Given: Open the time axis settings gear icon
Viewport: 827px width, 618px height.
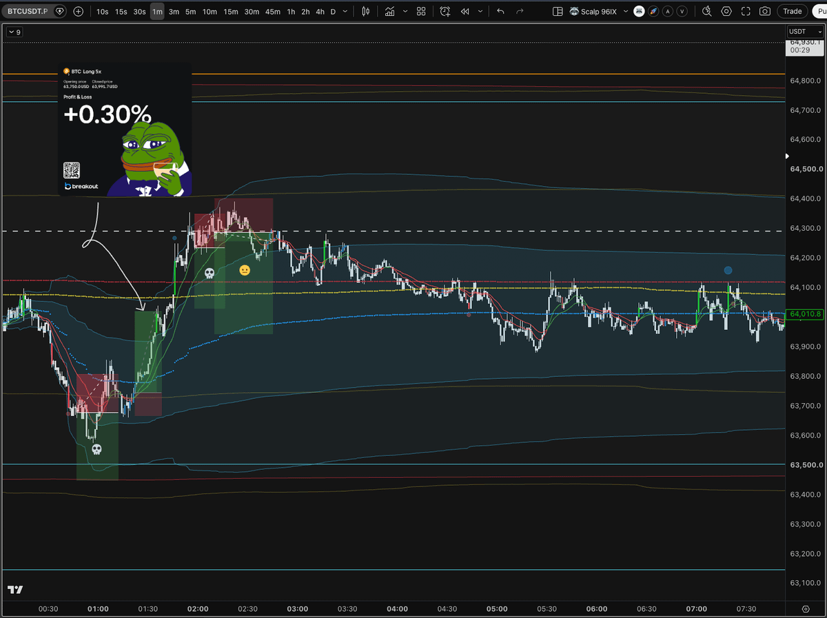Looking at the screenshot, I should coord(806,609).
